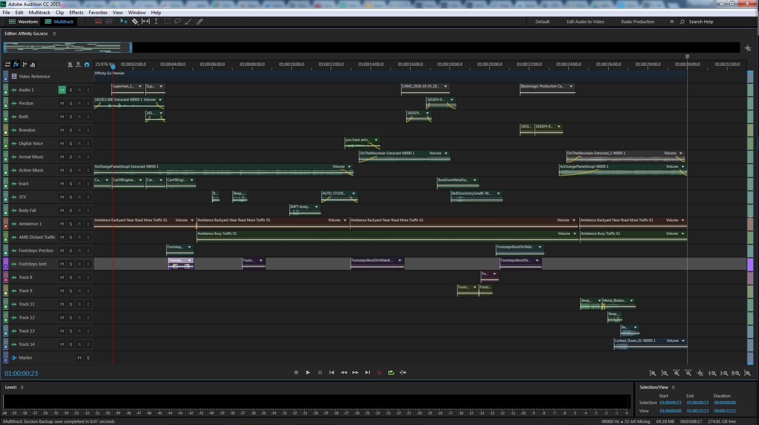759x425 pixels.
Task: Mute the Audio 1 track
Action: click(62, 90)
